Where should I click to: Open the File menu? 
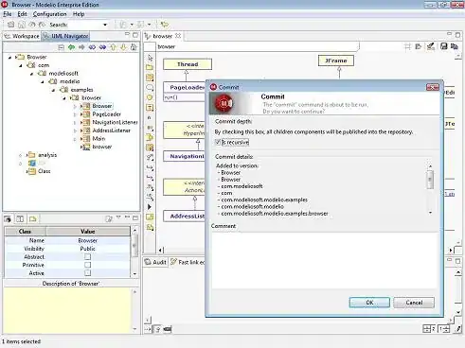tap(8, 14)
